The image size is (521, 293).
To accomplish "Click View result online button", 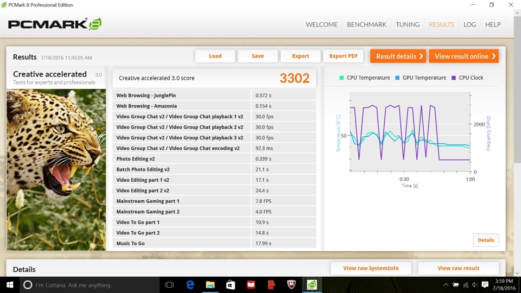I will (464, 56).
